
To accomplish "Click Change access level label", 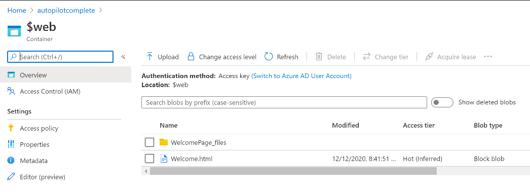I will pos(228,57).
